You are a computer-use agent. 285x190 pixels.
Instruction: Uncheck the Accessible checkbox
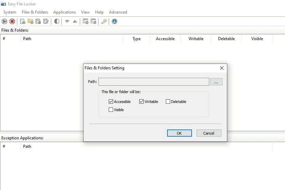(x=111, y=102)
